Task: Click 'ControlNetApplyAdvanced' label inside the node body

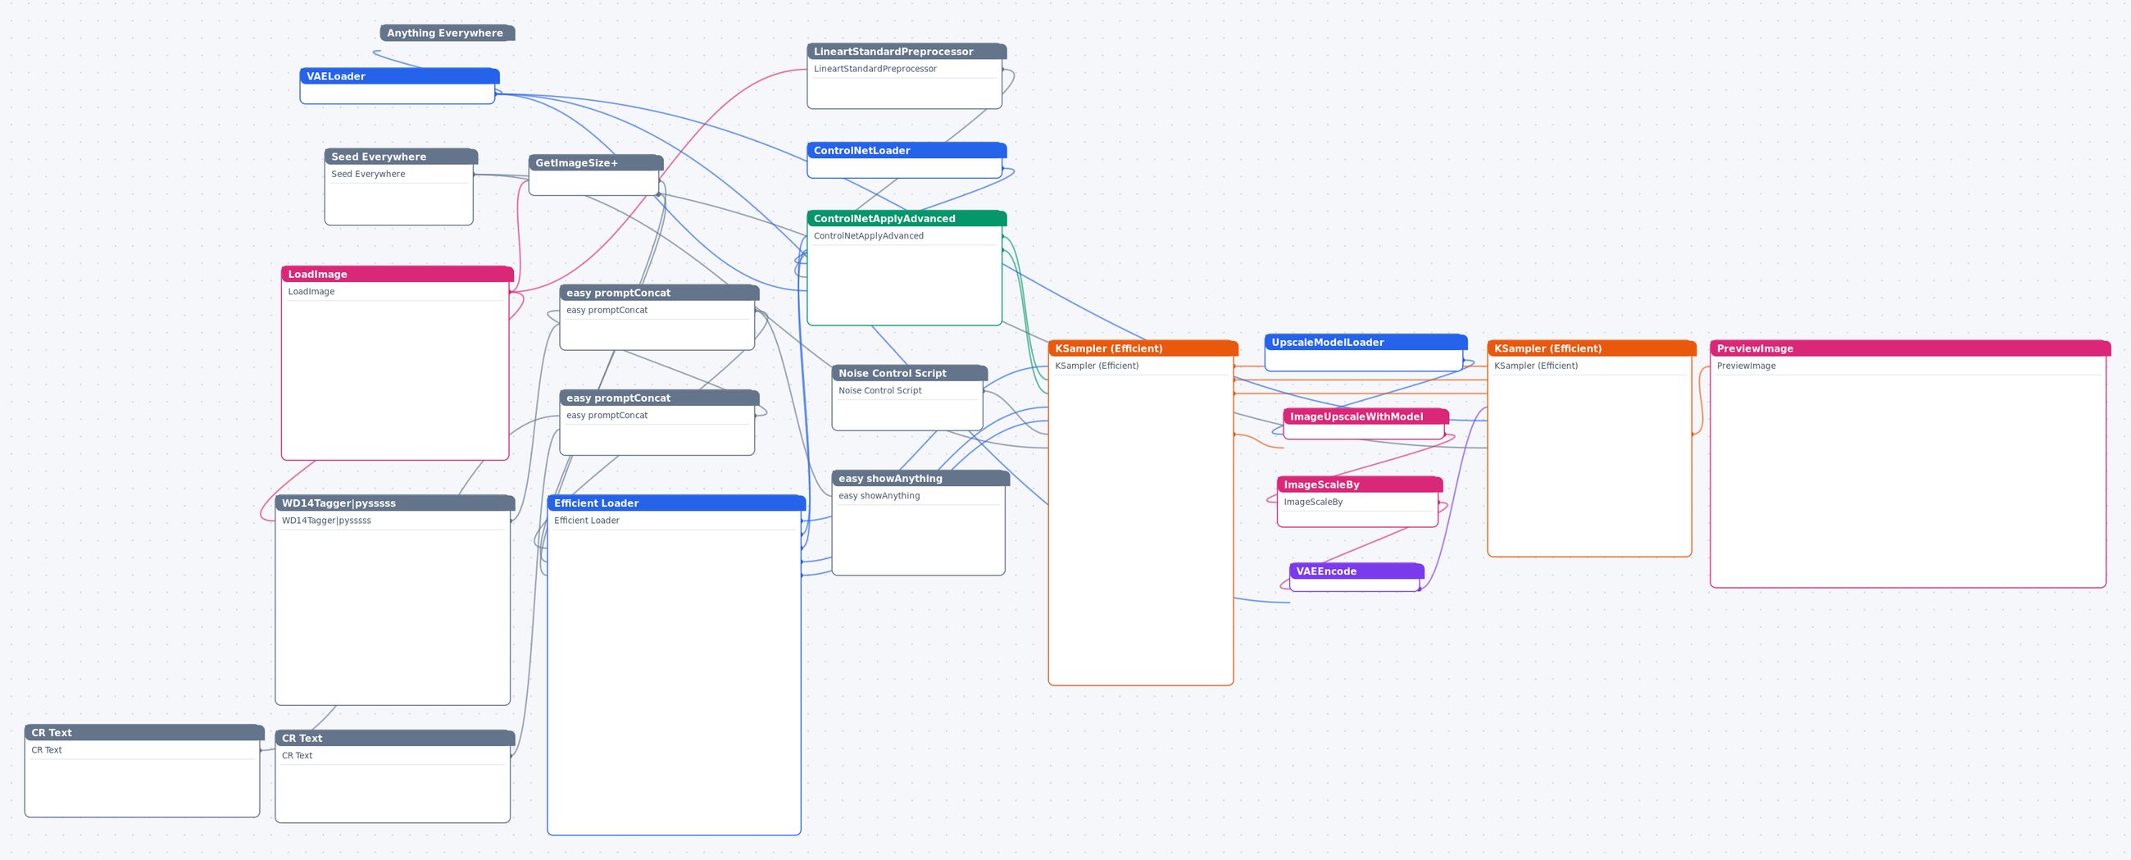Action: coord(869,236)
